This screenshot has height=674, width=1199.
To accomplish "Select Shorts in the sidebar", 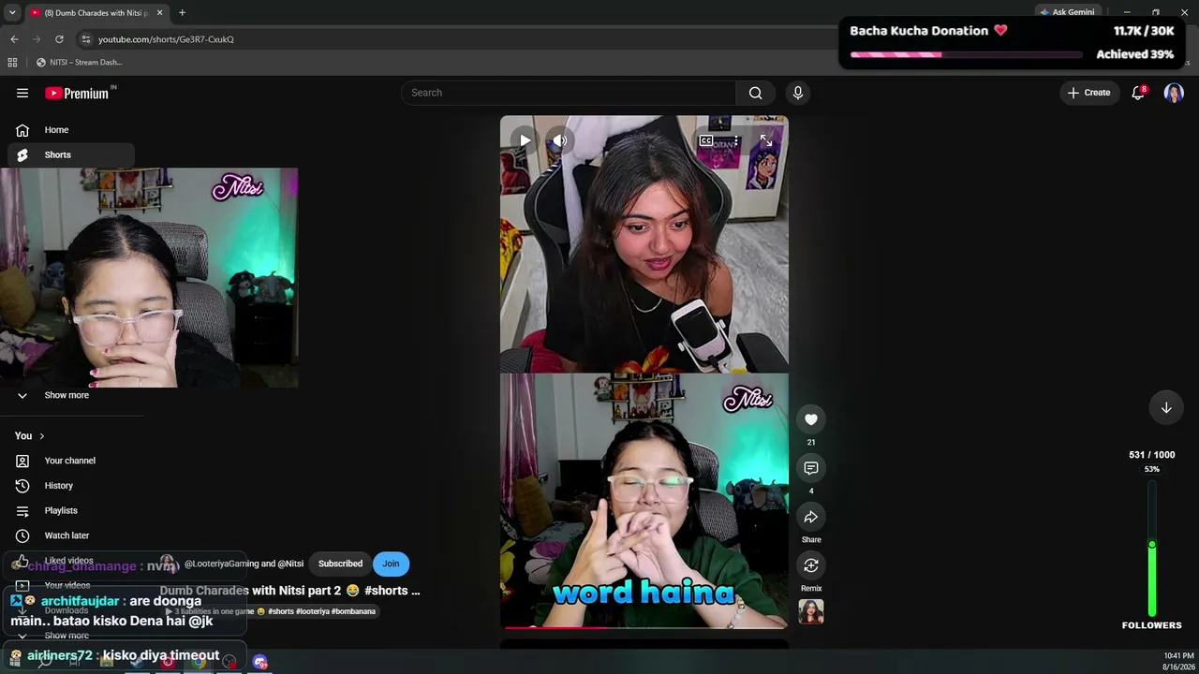I will pos(71,154).
